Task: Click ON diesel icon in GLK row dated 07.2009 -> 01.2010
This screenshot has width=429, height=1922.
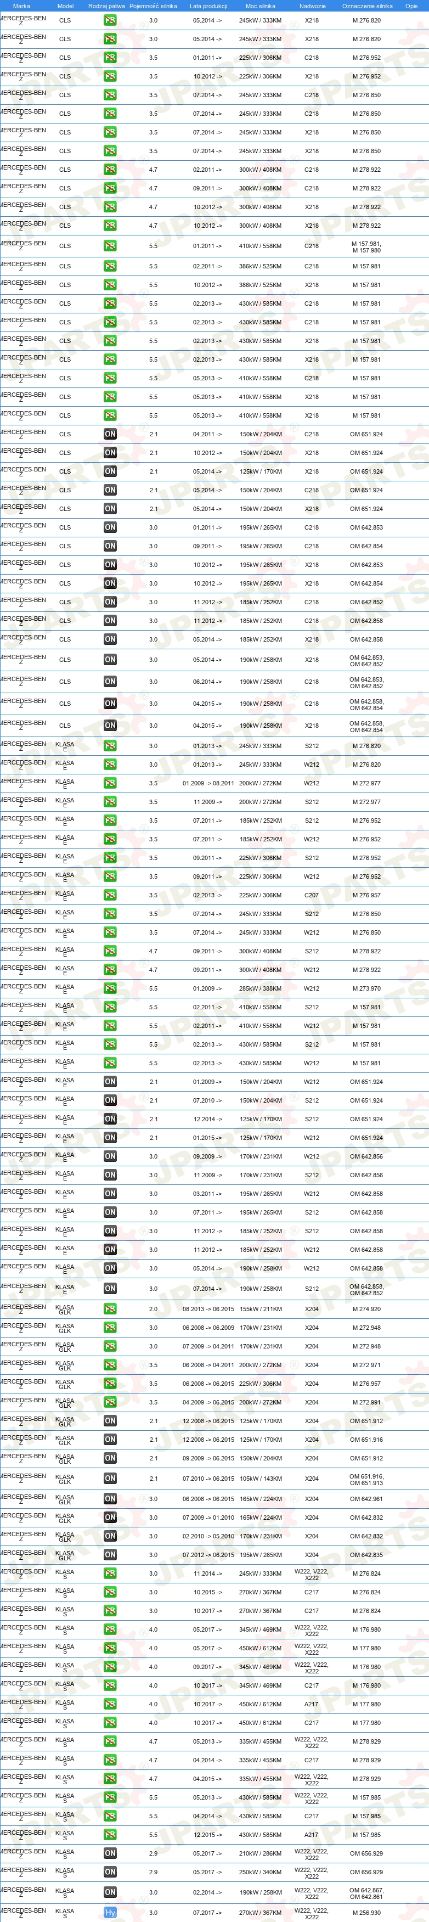Action: (x=110, y=1517)
